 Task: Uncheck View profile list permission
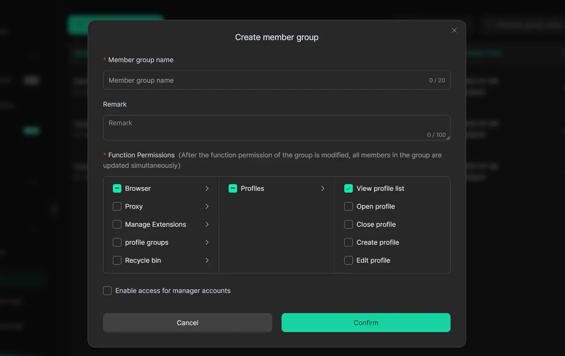click(x=348, y=189)
